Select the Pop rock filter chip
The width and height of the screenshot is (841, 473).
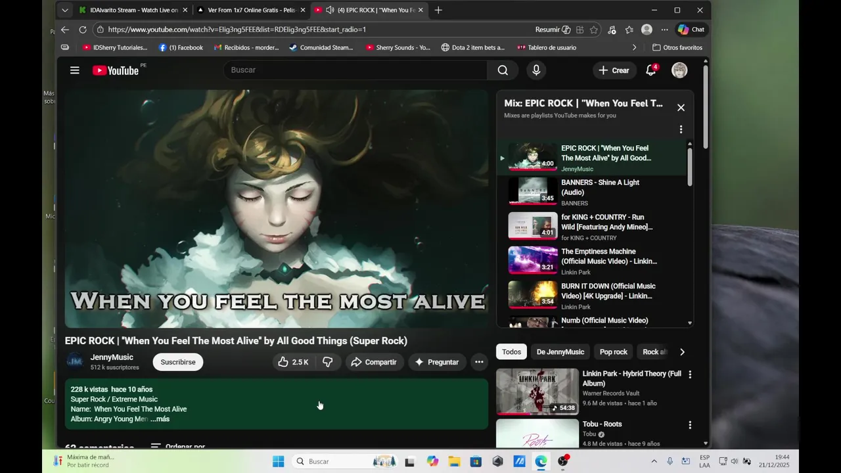pos(614,352)
